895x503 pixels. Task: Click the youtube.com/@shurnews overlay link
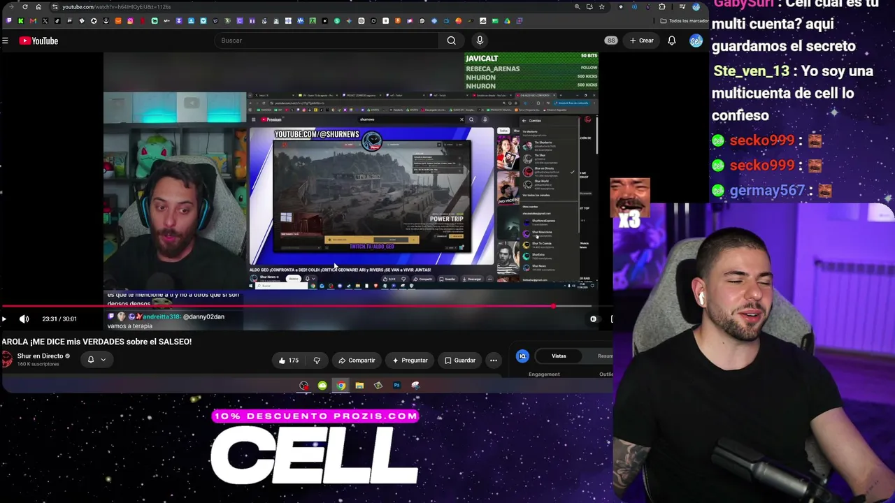coord(317,134)
